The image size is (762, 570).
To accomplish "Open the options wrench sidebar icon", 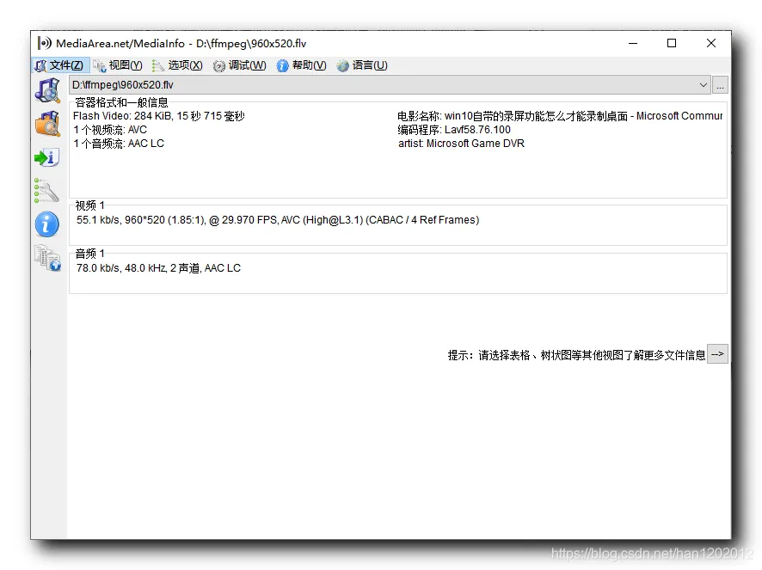I will tap(47, 191).
